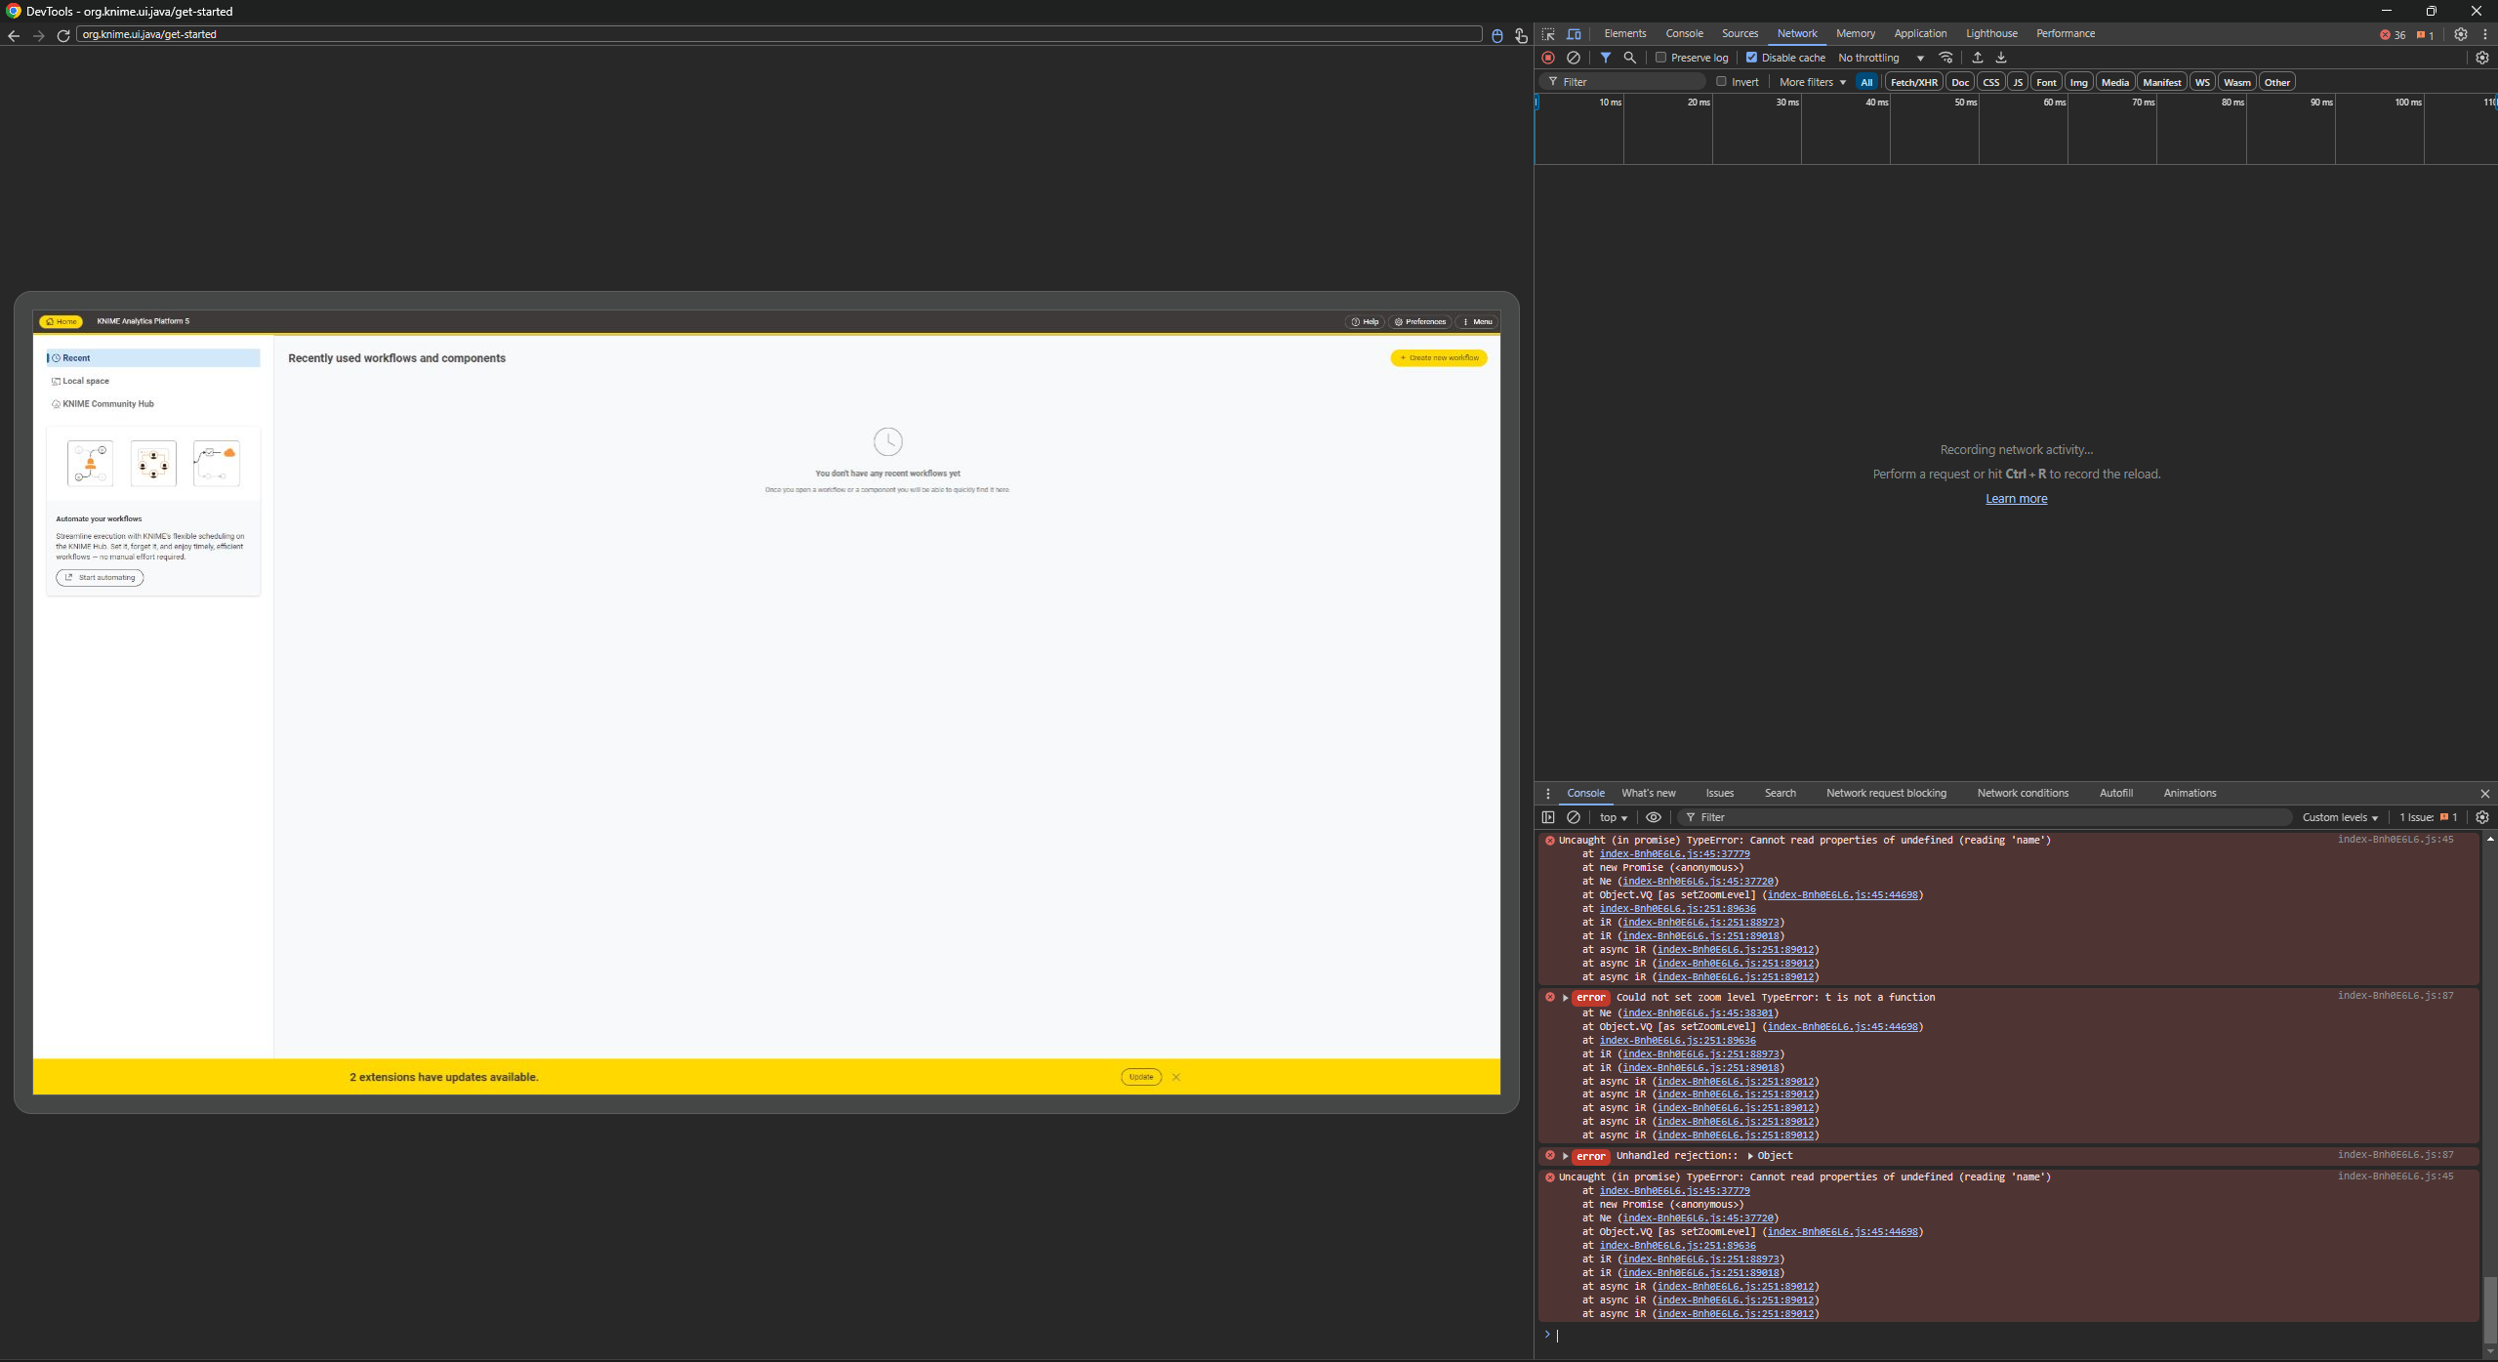2498x1362 pixels.
Task: Click the Learn more link
Action: coord(2016,498)
